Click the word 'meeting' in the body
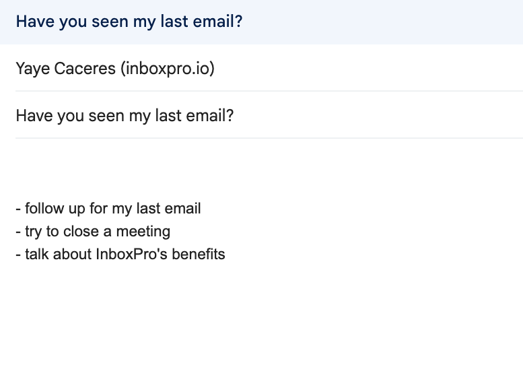 [x=143, y=232]
